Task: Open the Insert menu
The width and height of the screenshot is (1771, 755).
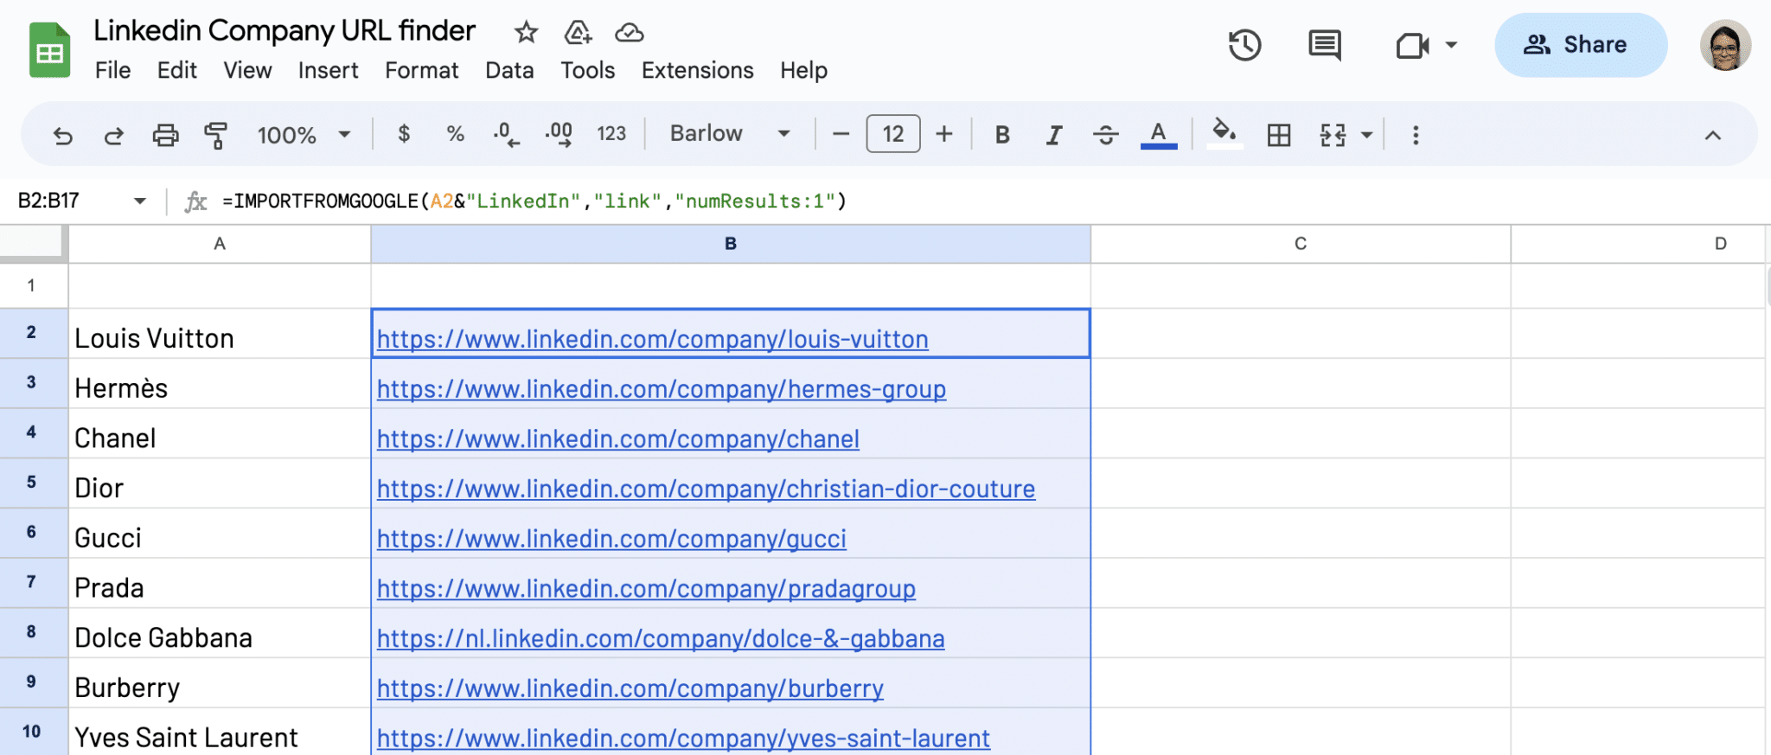Action: [328, 70]
